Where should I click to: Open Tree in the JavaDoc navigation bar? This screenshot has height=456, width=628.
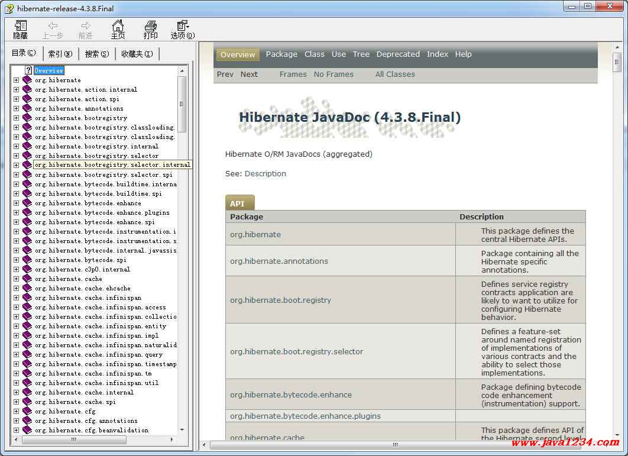point(361,54)
